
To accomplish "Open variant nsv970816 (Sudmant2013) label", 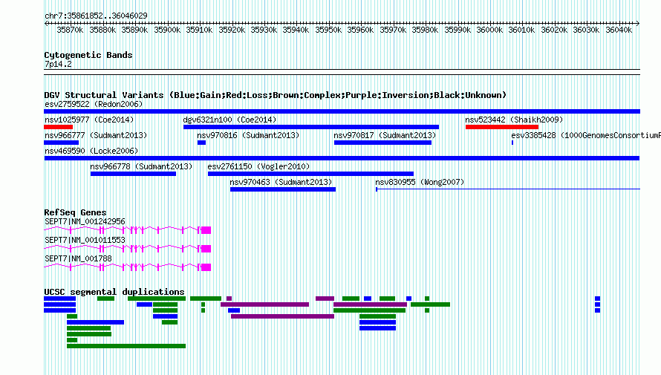I will click(x=248, y=135).
